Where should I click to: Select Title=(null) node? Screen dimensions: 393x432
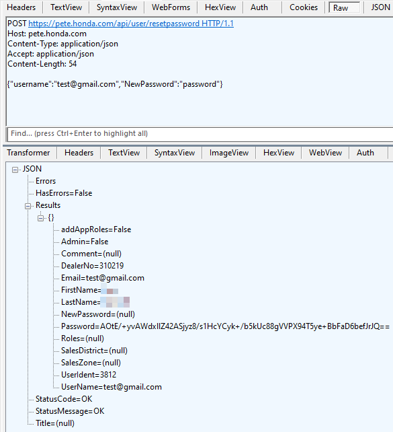(x=55, y=423)
